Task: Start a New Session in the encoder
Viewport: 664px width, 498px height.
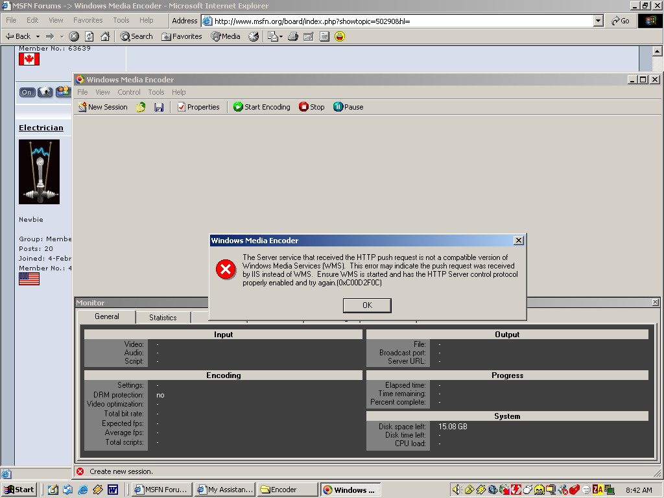Action: tap(103, 107)
